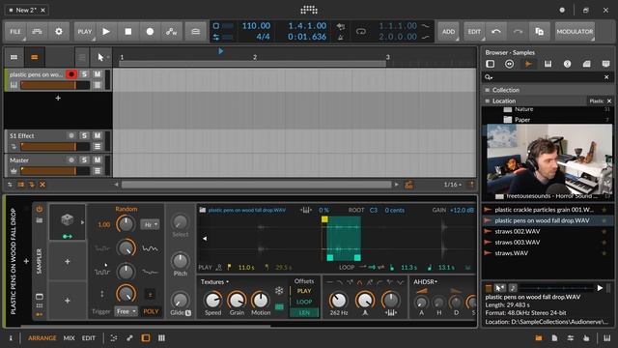
Task: Select the keyboard icon tab in browser
Action: pyautogui.click(x=548, y=64)
